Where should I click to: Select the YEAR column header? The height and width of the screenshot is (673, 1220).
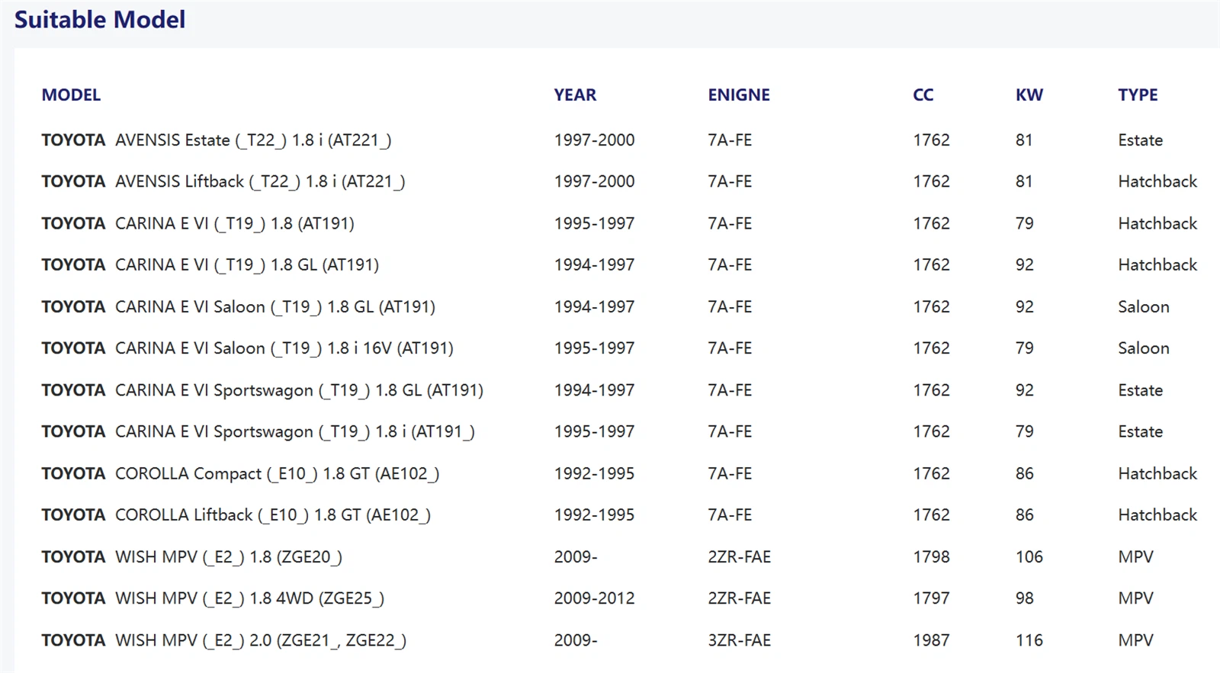575,95
